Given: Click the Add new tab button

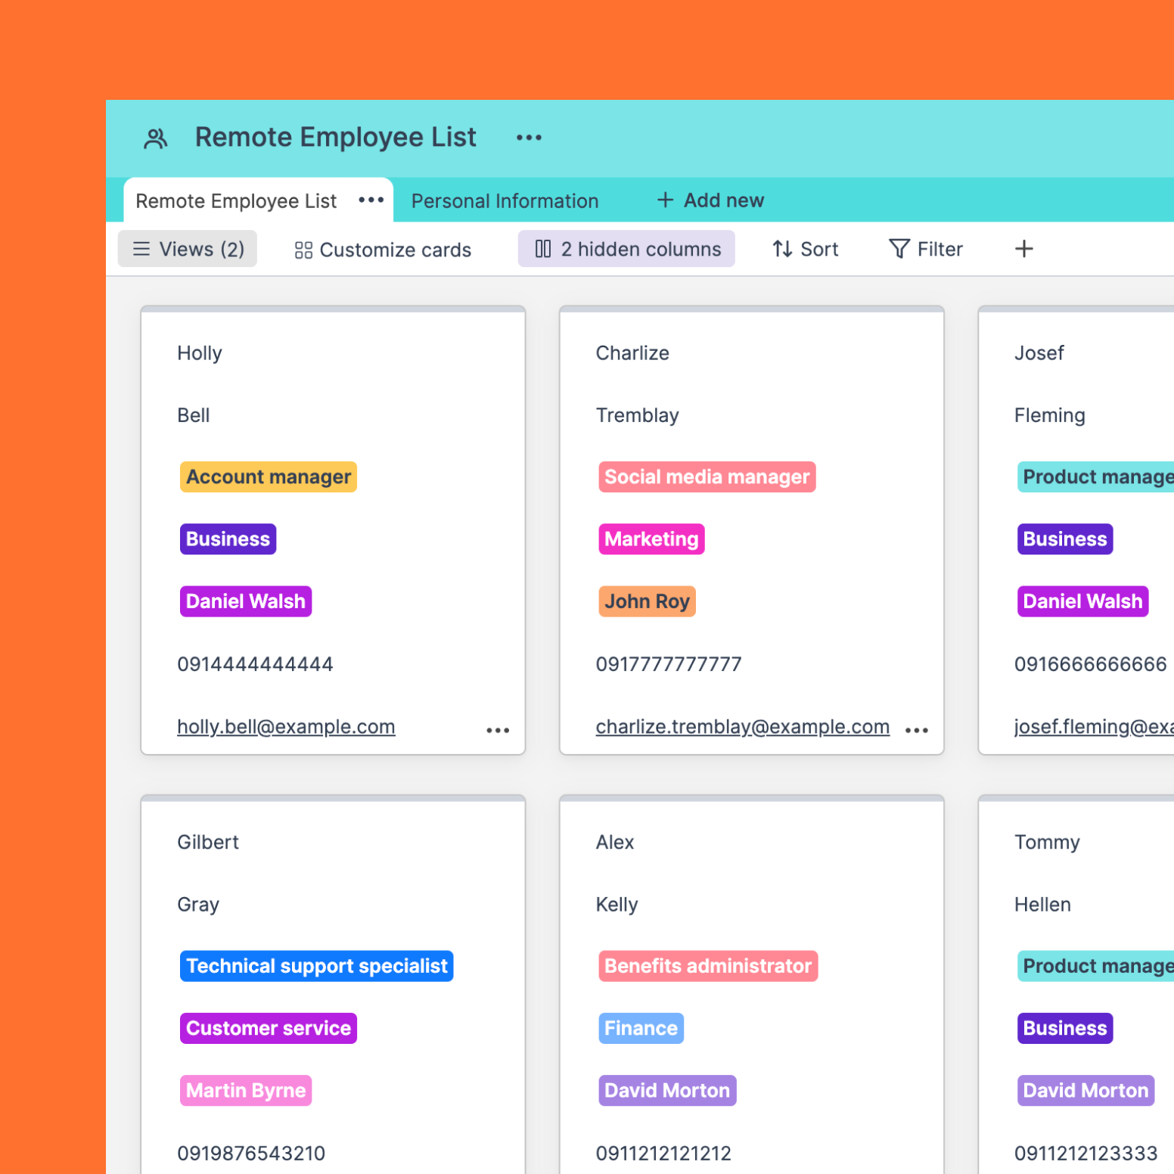Looking at the screenshot, I should [710, 200].
